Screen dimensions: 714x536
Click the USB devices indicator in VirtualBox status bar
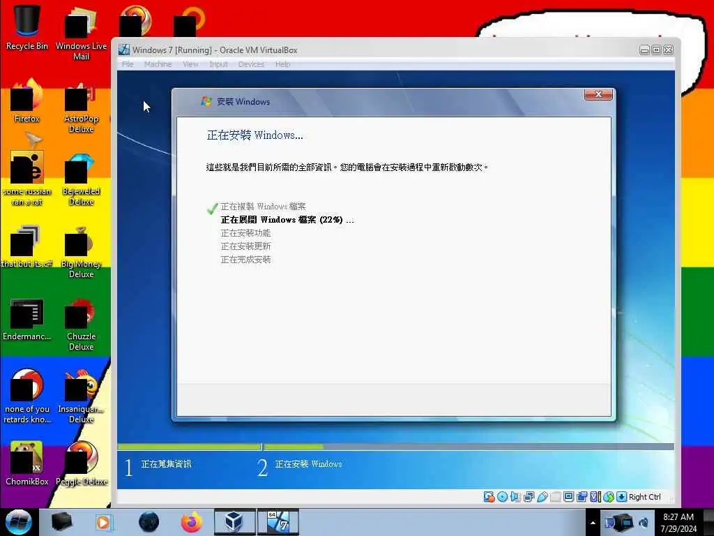point(542,497)
